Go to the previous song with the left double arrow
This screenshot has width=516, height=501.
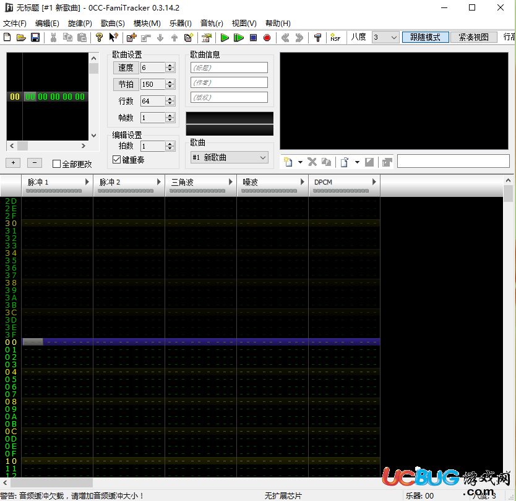coord(285,38)
